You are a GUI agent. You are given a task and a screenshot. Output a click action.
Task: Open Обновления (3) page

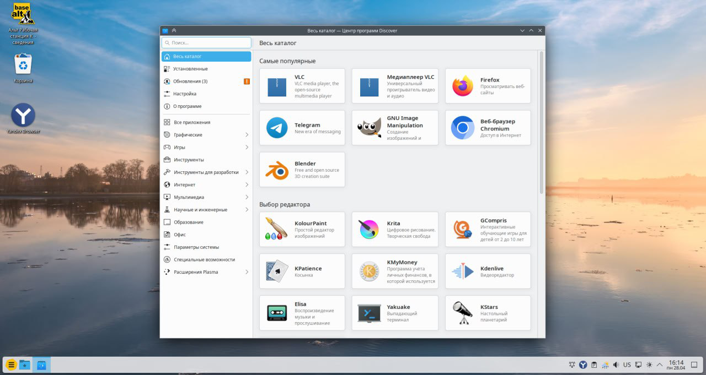pyautogui.click(x=206, y=81)
